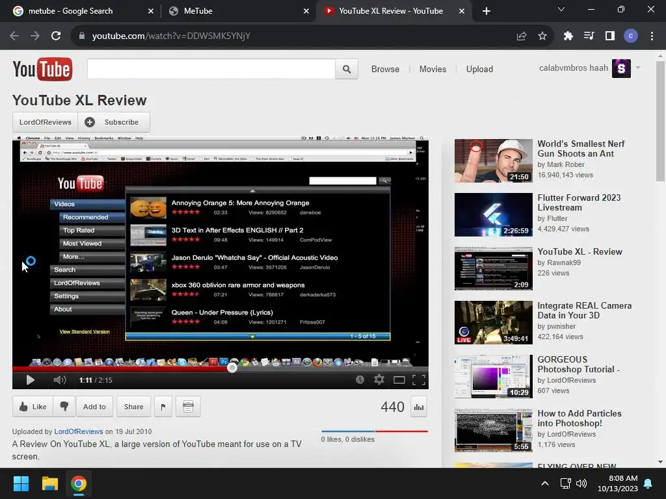Image resolution: width=666 pixels, height=499 pixels.
Task: Click the video progress bar scrubber
Action: 232,368
